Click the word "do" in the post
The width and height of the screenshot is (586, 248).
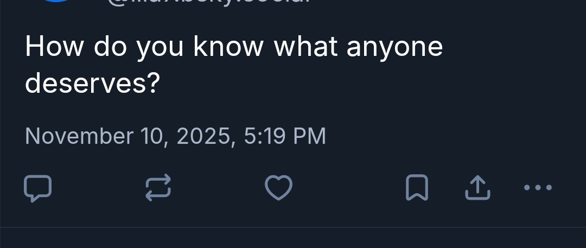tap(110, 48)
